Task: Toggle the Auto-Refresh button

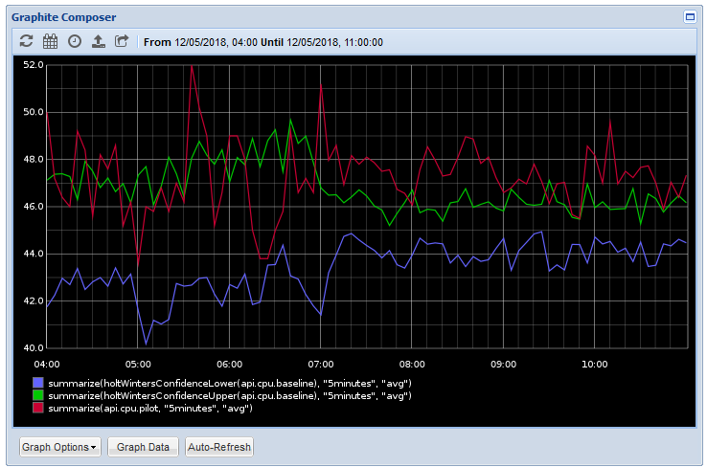Action: click(x=219, y=447)
